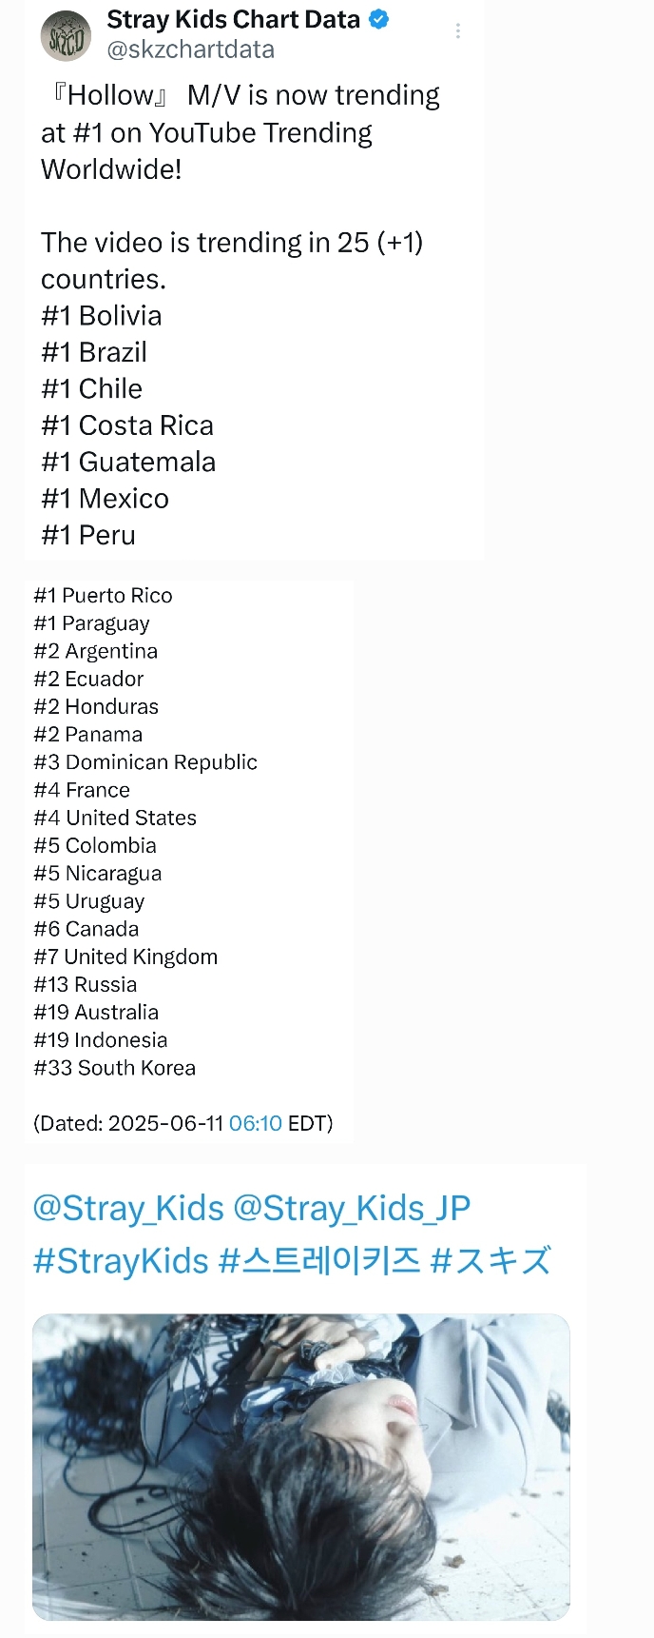
Task: Click the 『Hollow』 title text in tweet
Action: click(x=110, y=95)
